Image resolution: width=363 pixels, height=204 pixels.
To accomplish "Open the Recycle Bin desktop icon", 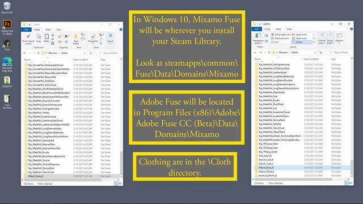I will tap(7, 7).
